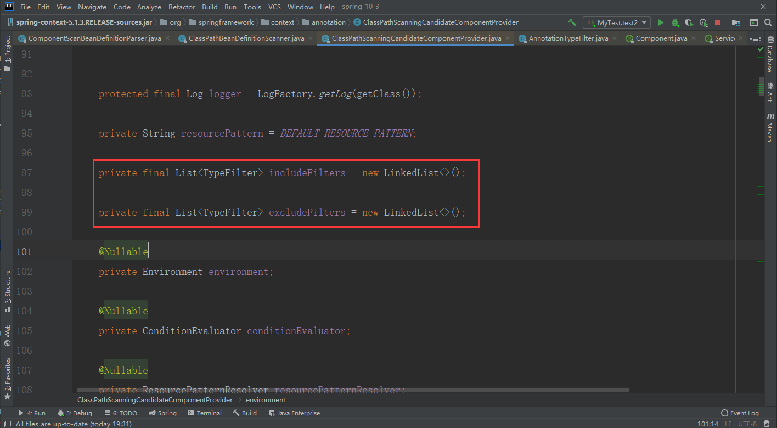Viewport: 777px width, 428px height.
Task: Run MyTest.test2 with the green play icon
Action: 661,22
